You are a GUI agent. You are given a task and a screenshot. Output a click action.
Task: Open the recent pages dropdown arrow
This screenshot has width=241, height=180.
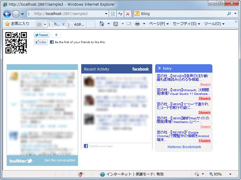pos(22,14)
